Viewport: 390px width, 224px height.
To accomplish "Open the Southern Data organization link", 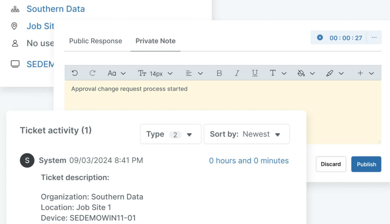I will (56, 9).
